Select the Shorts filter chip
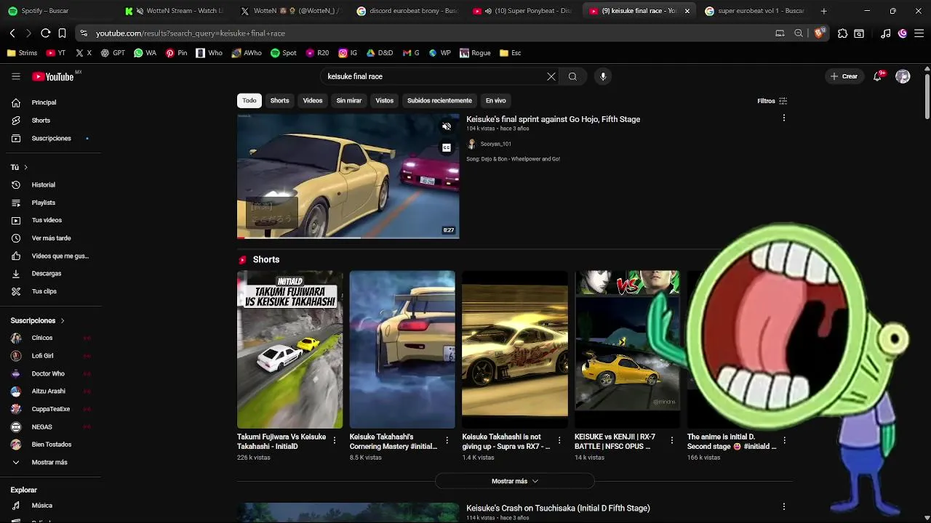 (x=279, y=100)
